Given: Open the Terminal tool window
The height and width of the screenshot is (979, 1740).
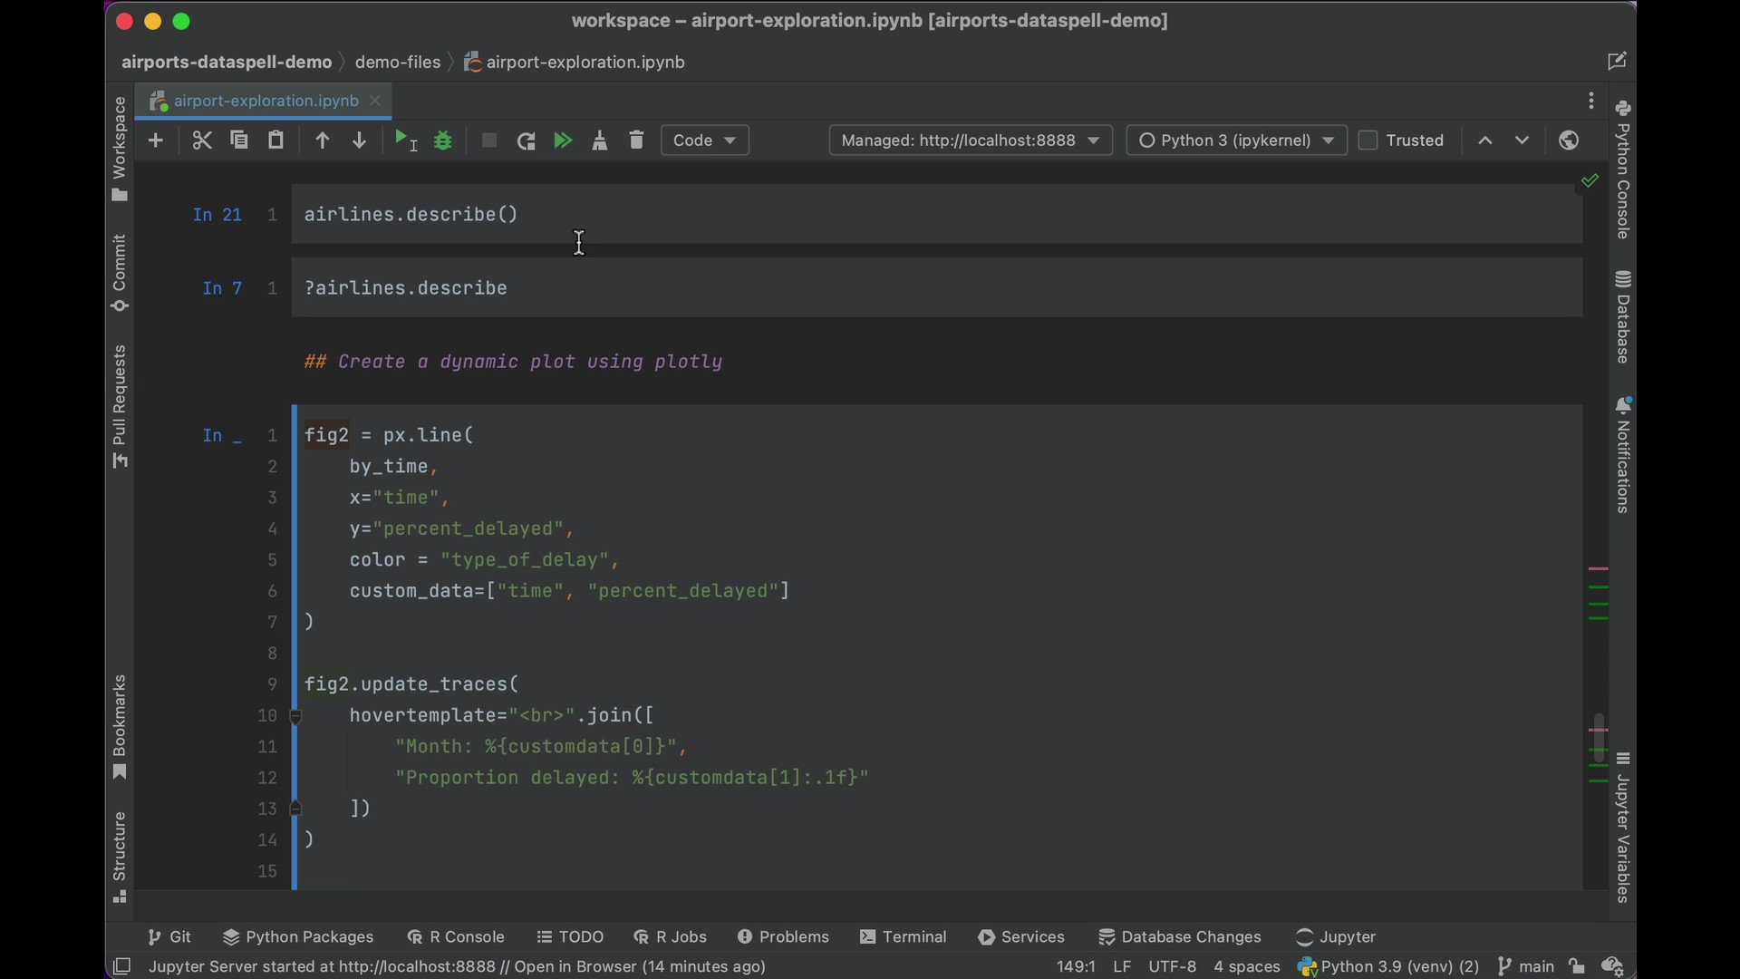Looking at the screenshot, I should (904, 936).
